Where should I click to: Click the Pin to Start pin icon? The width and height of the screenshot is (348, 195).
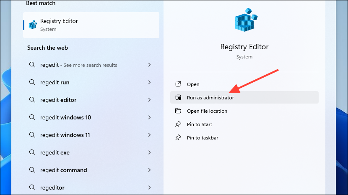point(178,124)
